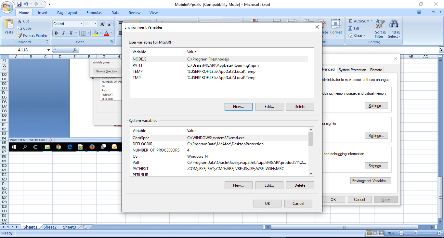This screenshot has width=444, height=238.
Task: Click the Redo icon in the Quick Access Toolbar
Action: 37,4
